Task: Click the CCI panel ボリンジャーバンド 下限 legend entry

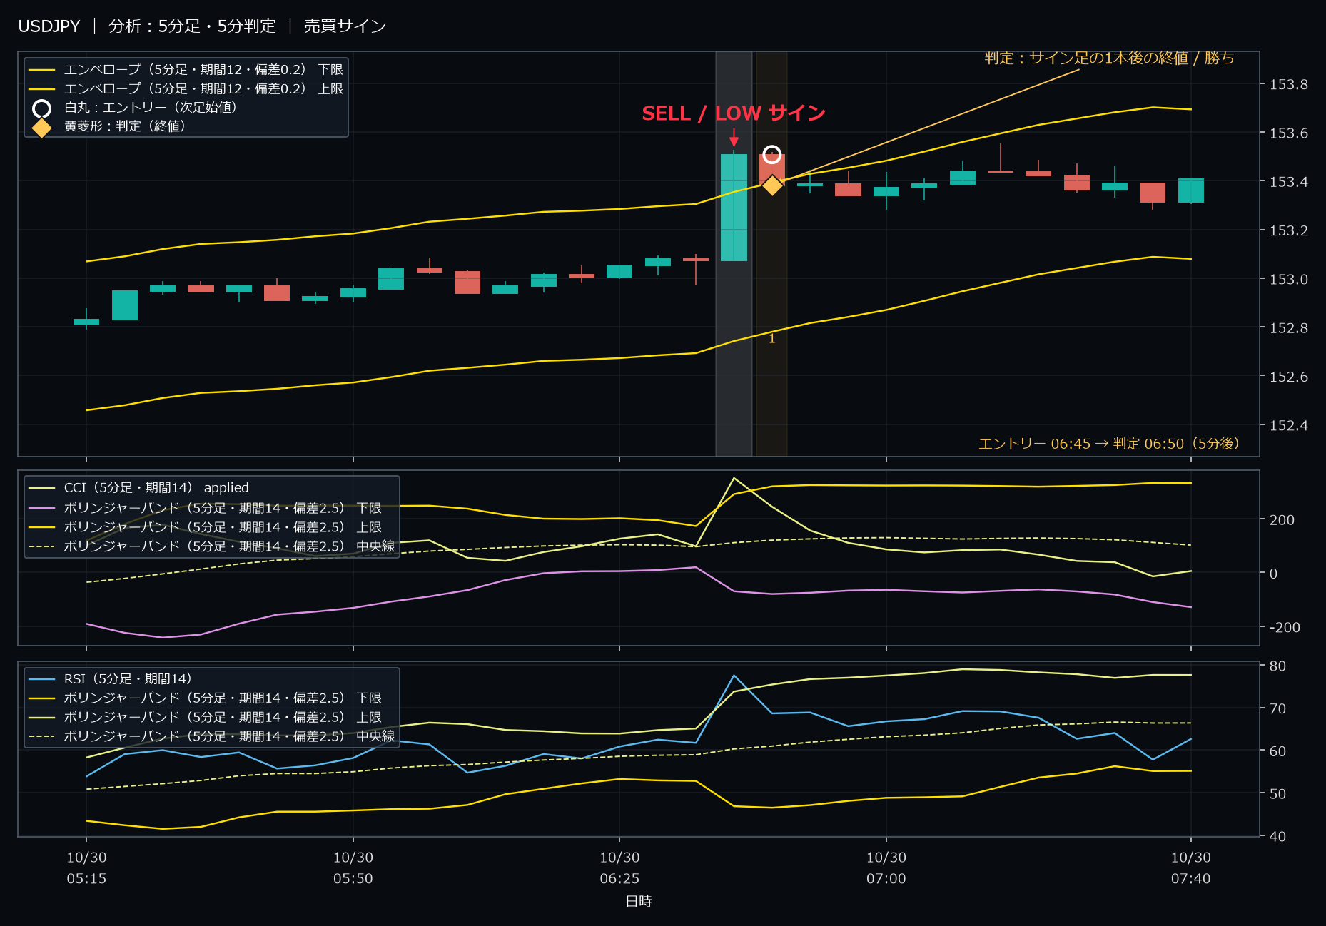Action: (206, 508)
